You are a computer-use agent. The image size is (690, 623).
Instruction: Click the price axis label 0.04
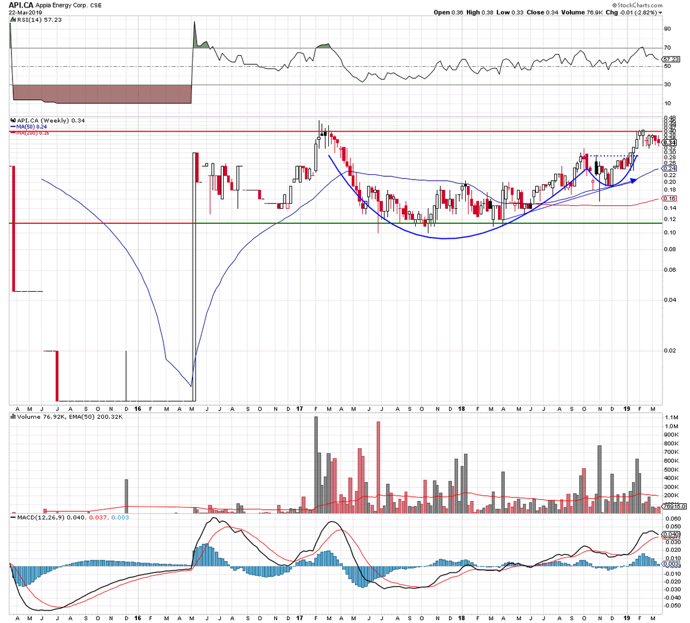(669, 300)
